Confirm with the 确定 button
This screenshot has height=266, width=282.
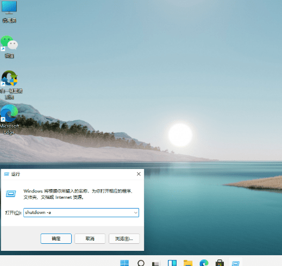click(x=56, y=238)
